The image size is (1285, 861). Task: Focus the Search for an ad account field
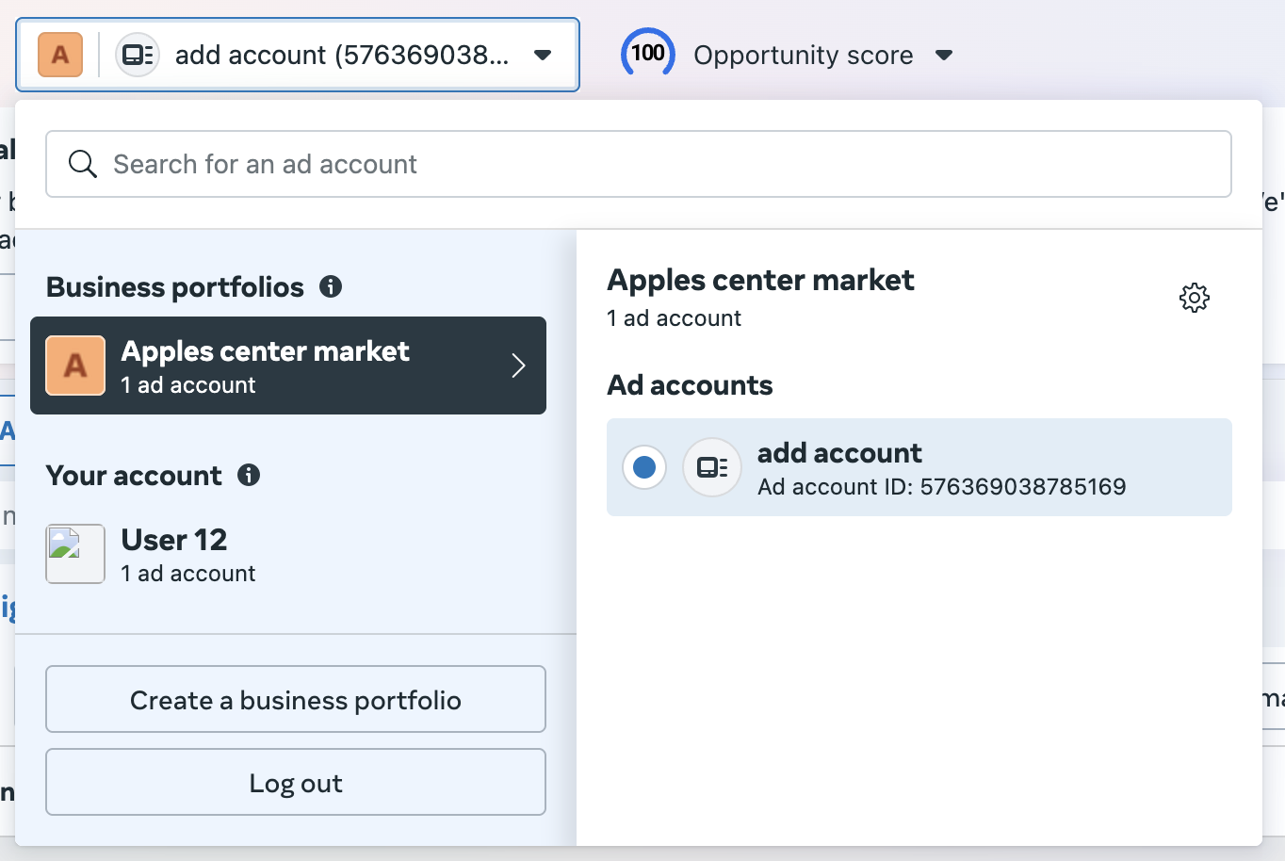pyautogui.click(x=659, y=164)
